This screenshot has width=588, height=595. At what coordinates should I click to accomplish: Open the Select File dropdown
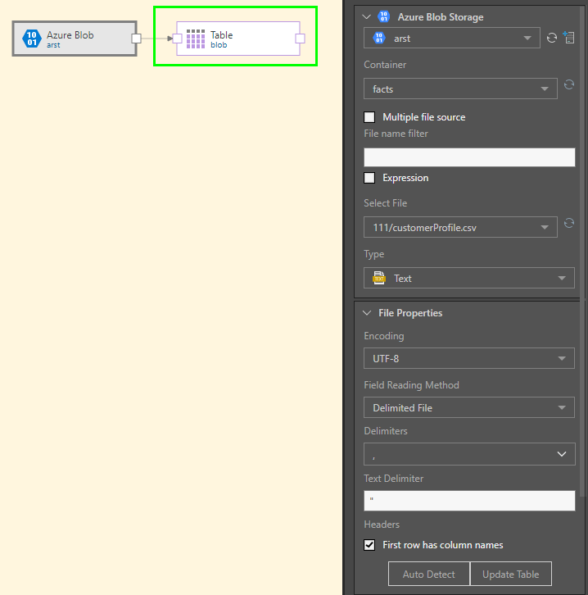pos(460,227)
